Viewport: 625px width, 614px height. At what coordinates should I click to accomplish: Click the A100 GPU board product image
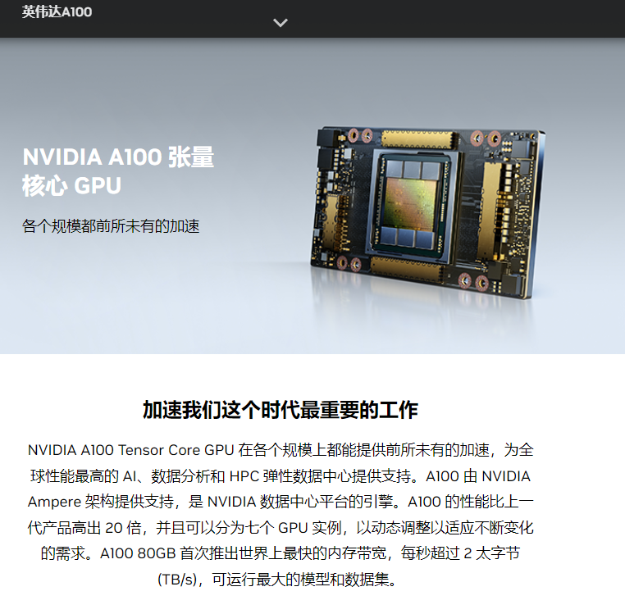[x=427, y=213]
